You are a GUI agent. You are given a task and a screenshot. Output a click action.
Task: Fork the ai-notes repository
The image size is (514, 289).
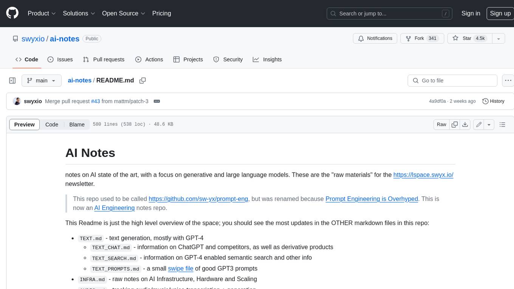[422, 39]
